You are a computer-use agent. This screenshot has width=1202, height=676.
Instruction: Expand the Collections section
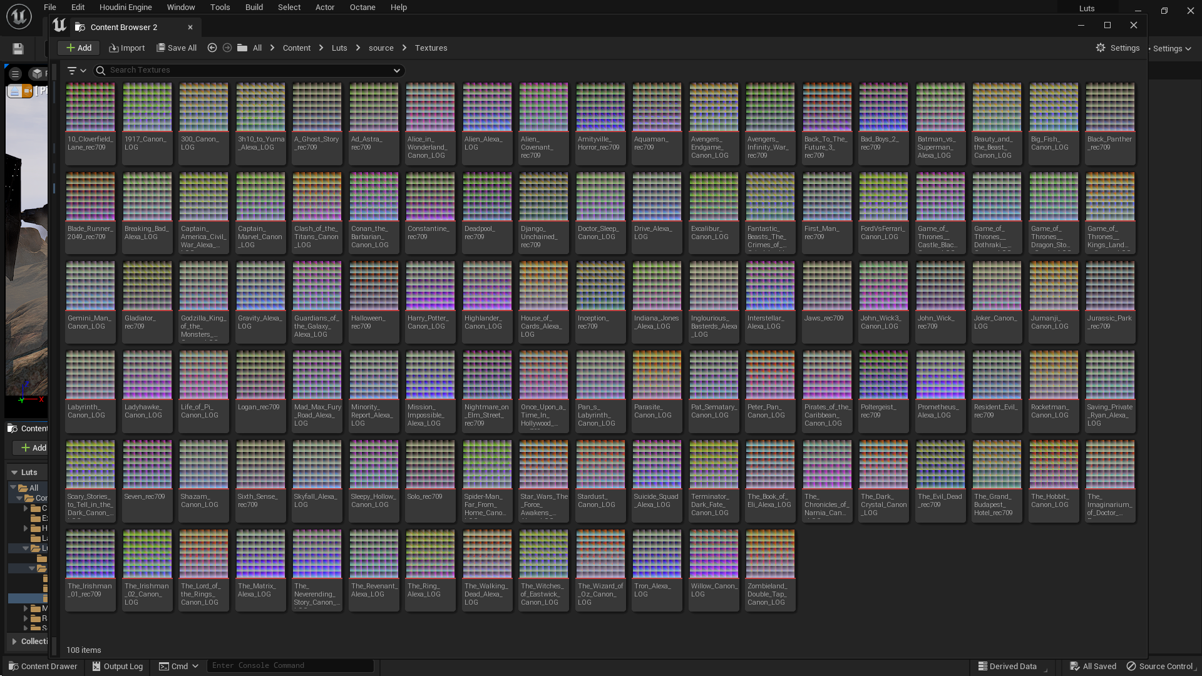(14, 641)
